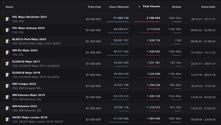Select the ELEAGUE Major 2018 title
Image resolution: width=221 pixels, height=125 pixels.
tap(26, 73)
